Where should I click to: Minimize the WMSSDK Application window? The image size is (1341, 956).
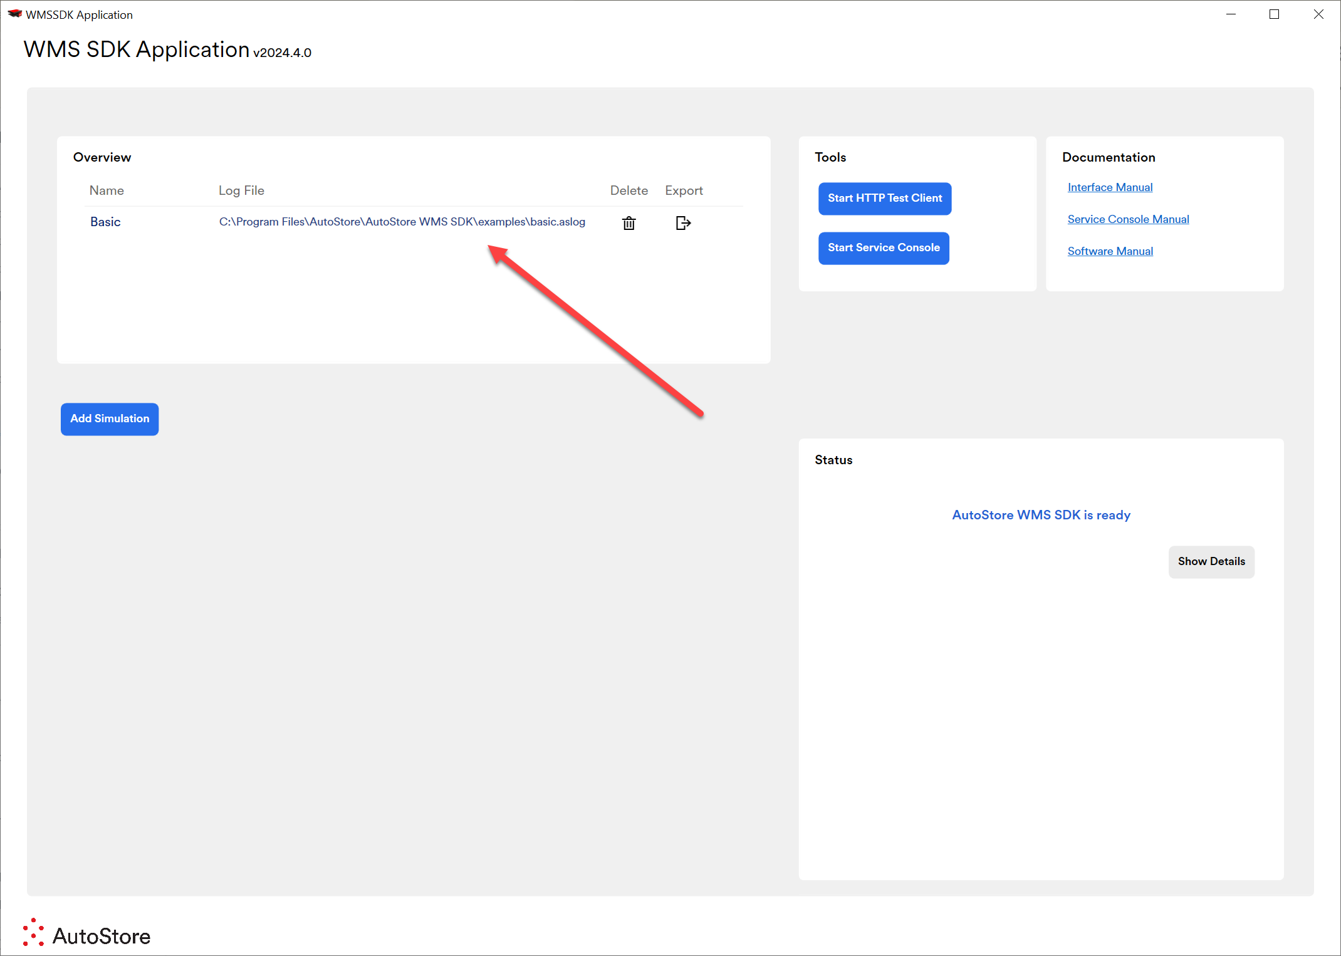pos(1231,14)
